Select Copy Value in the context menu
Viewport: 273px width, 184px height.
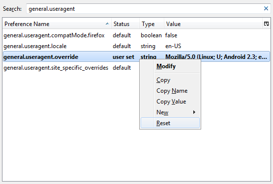pos(170,102)
